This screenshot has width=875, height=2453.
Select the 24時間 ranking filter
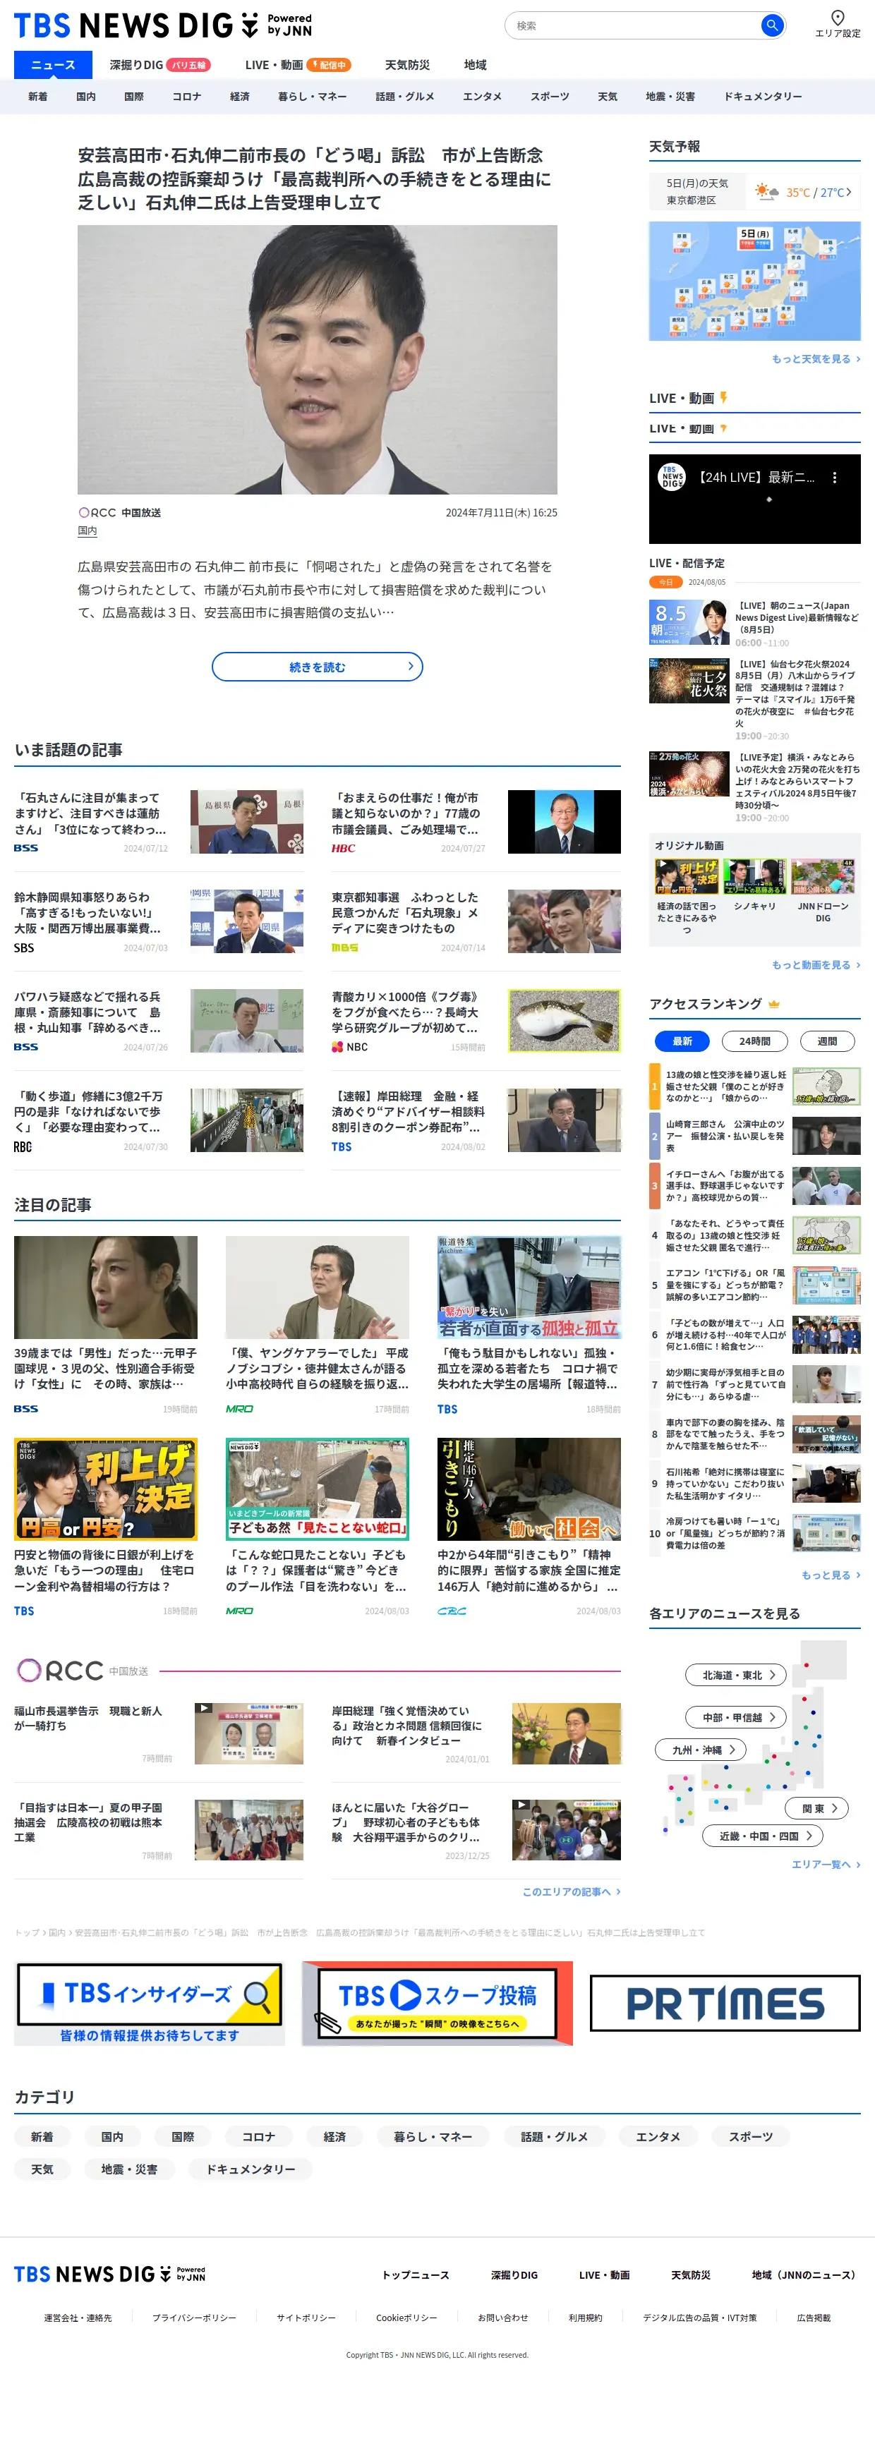pos(754,1041)
